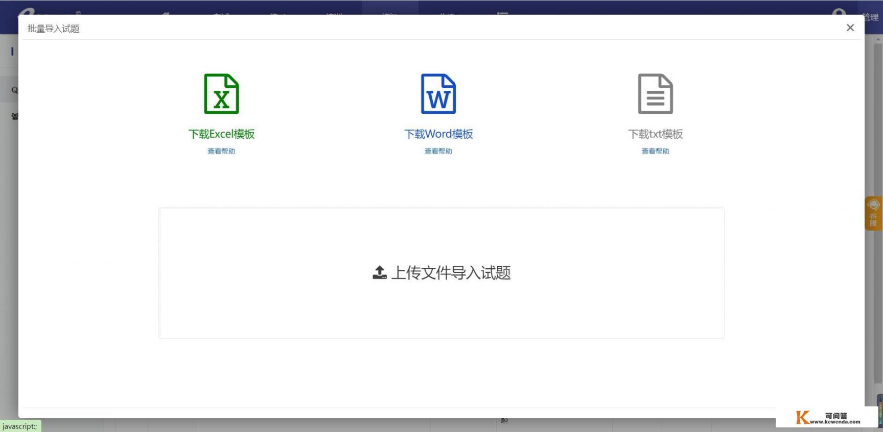The width and height of the screenshot is (883, 432).
Task: Click the green Excel file icon
Action: (x=221, y=94)
